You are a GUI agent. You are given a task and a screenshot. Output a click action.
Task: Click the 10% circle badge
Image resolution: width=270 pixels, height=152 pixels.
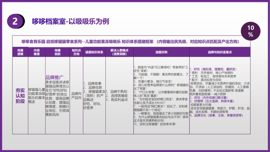click(x=250, y=31)
